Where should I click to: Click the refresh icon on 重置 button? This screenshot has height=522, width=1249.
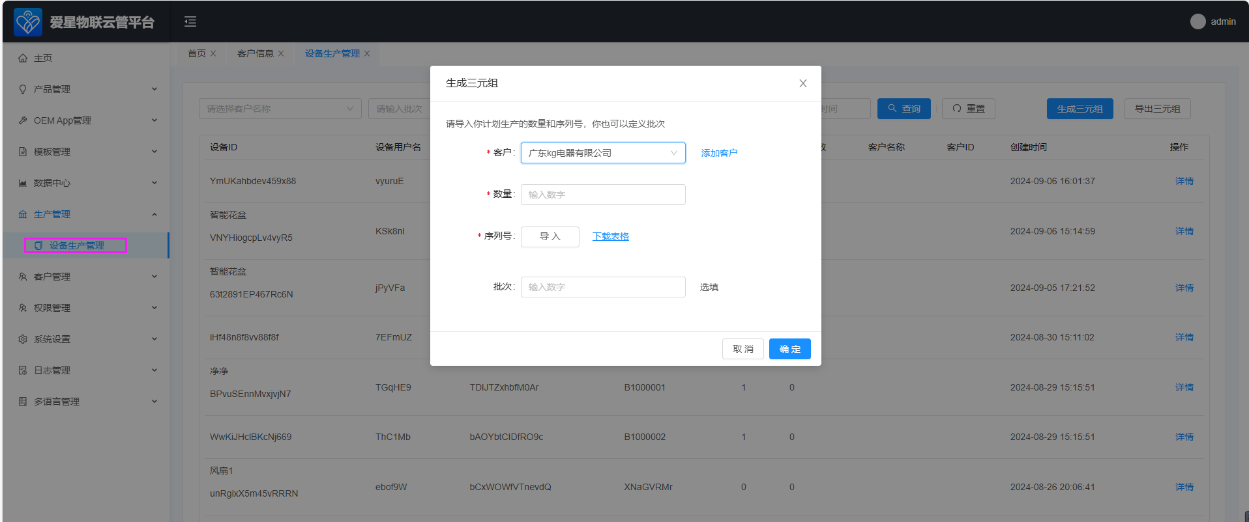[x=957, y=109]
